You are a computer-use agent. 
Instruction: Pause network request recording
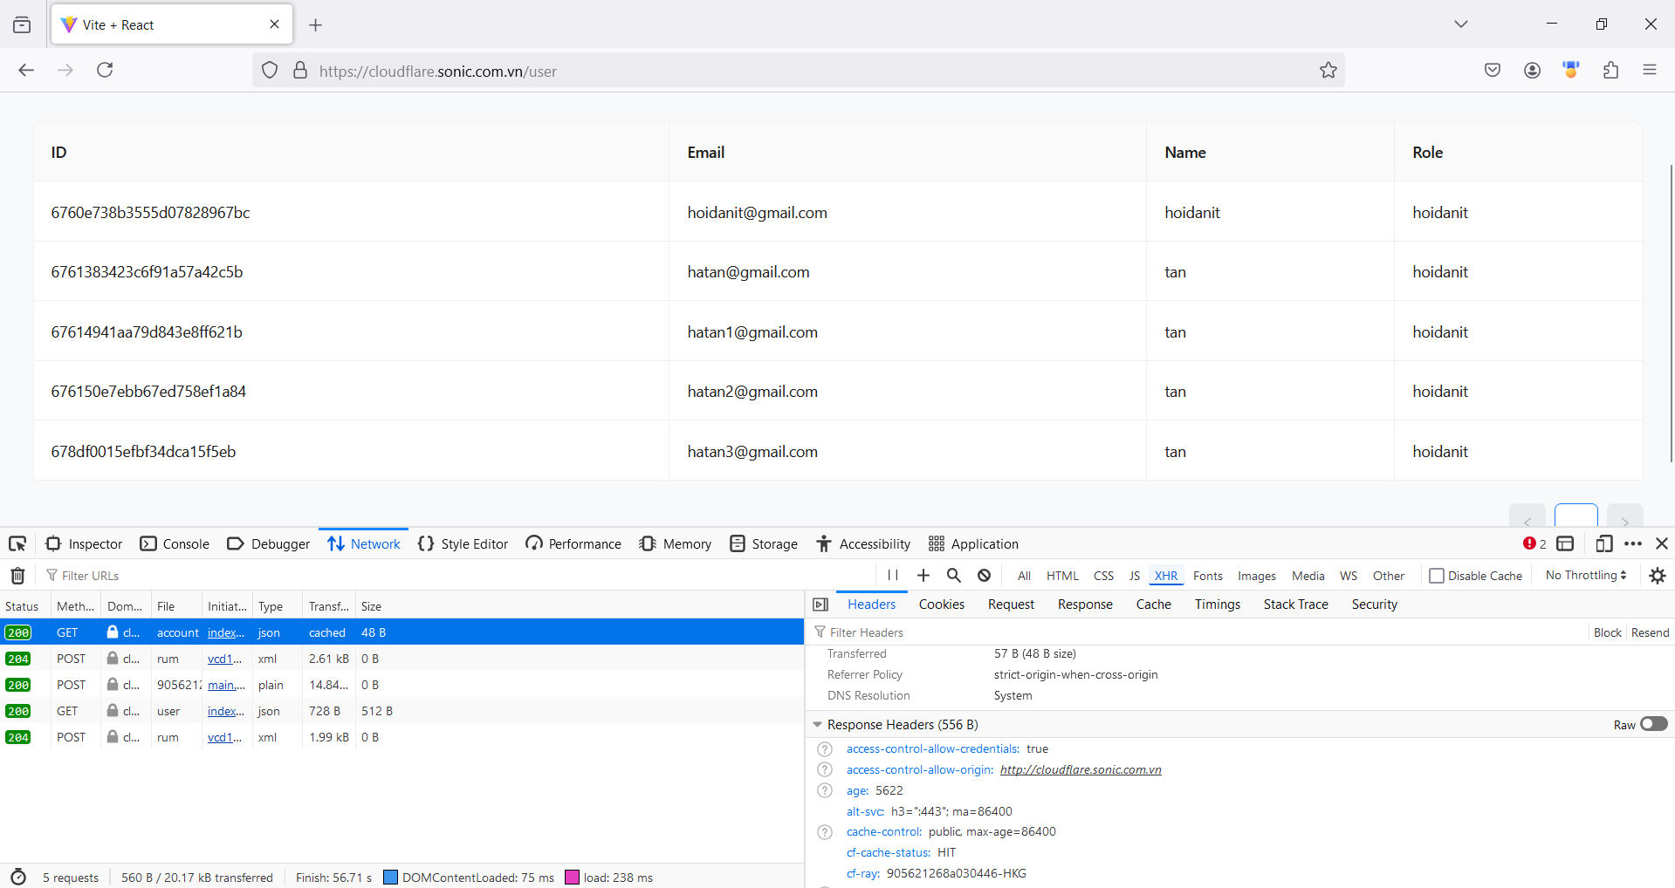(x=892, y=576)
